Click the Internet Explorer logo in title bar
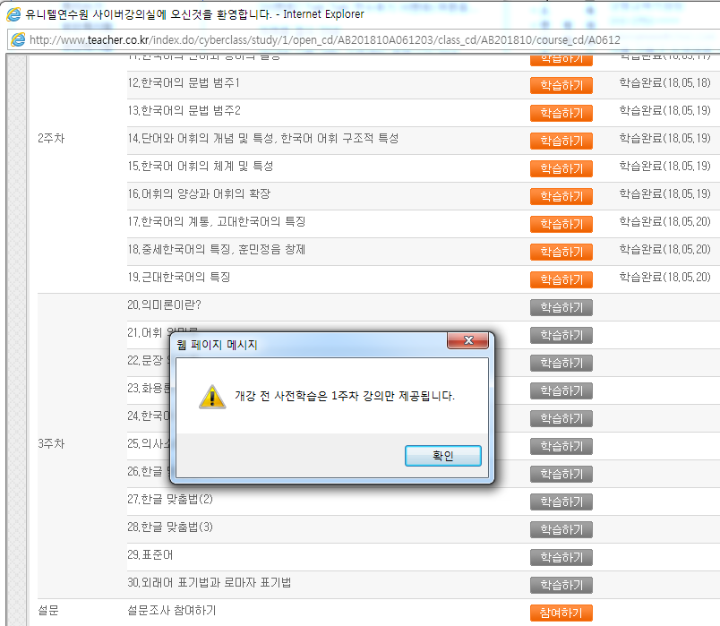Image resolution: width=720 pixels, height=626 pixels. point(13,13)
